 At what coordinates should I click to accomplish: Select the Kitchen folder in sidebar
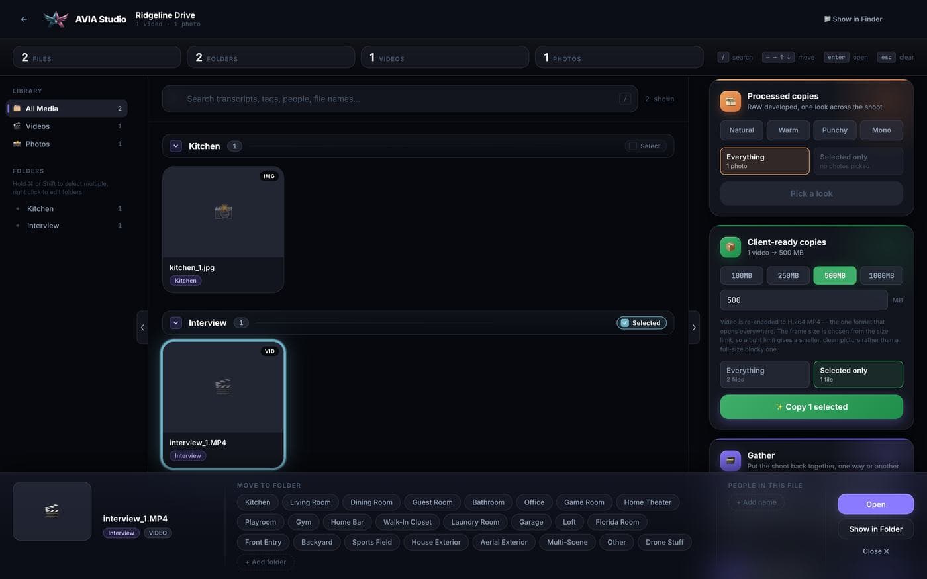67,209
